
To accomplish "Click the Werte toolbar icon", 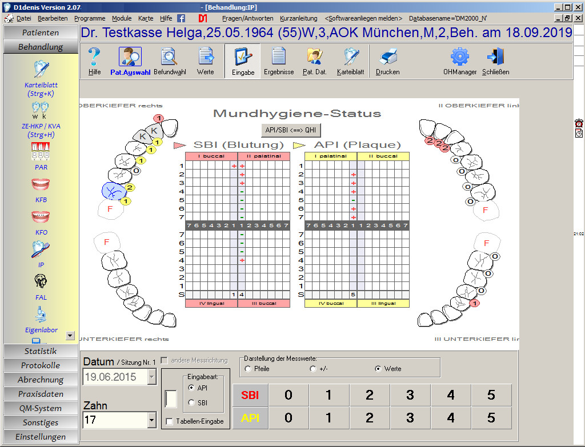I will click(206, 61).
